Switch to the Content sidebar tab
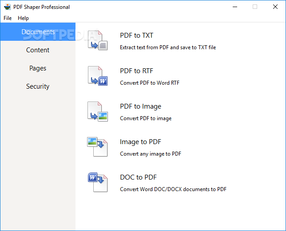The width and height of the screenshot is (286, 231). 38,50
